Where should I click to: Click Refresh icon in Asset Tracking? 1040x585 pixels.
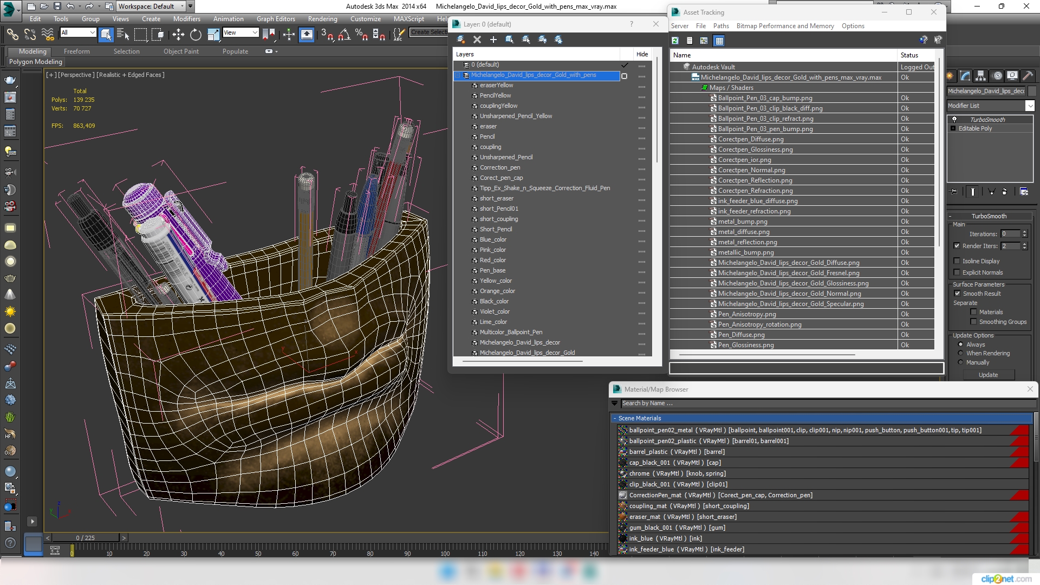675,41
